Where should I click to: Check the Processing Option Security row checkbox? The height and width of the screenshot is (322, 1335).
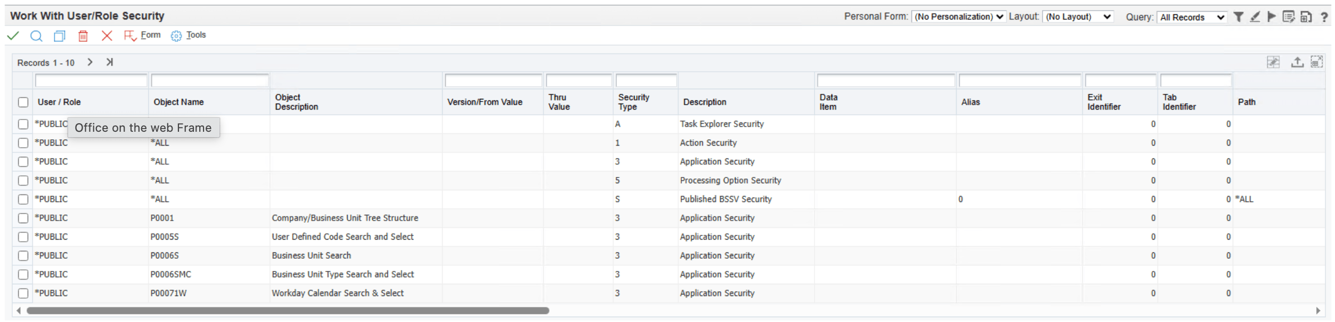pos(23,181)
